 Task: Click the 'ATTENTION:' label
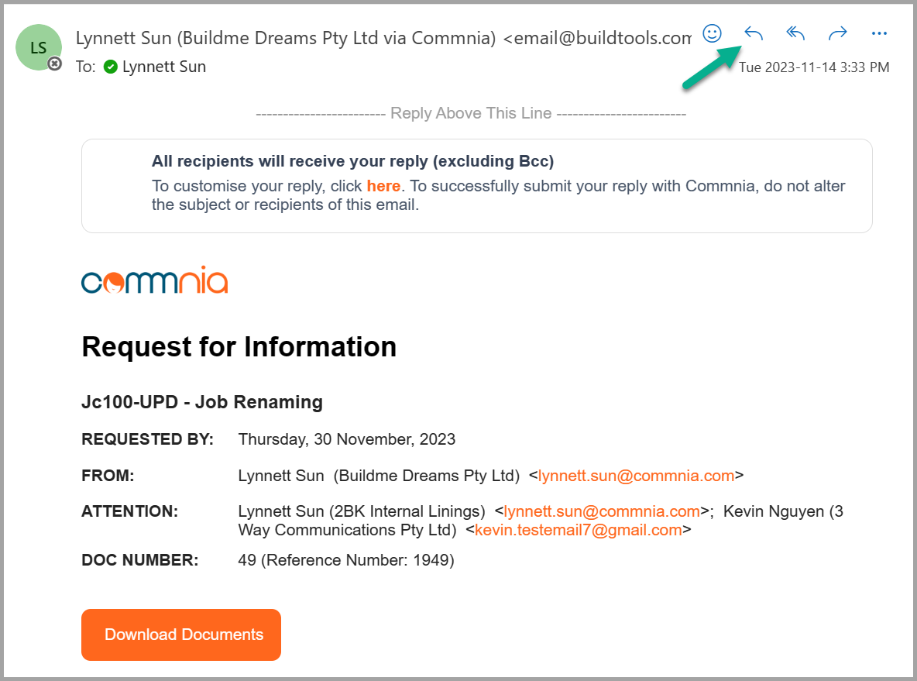pyautogui.click(x=130, y=511)
